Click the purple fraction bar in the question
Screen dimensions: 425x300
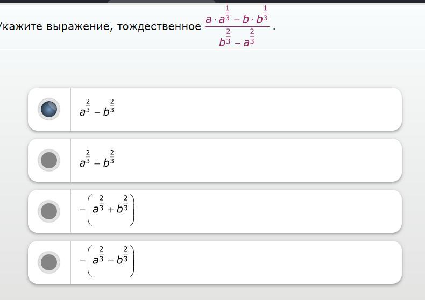tap(237, 27)
